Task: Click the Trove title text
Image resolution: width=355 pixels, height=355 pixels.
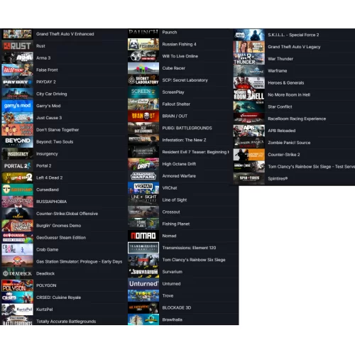Action: (168, 295)
